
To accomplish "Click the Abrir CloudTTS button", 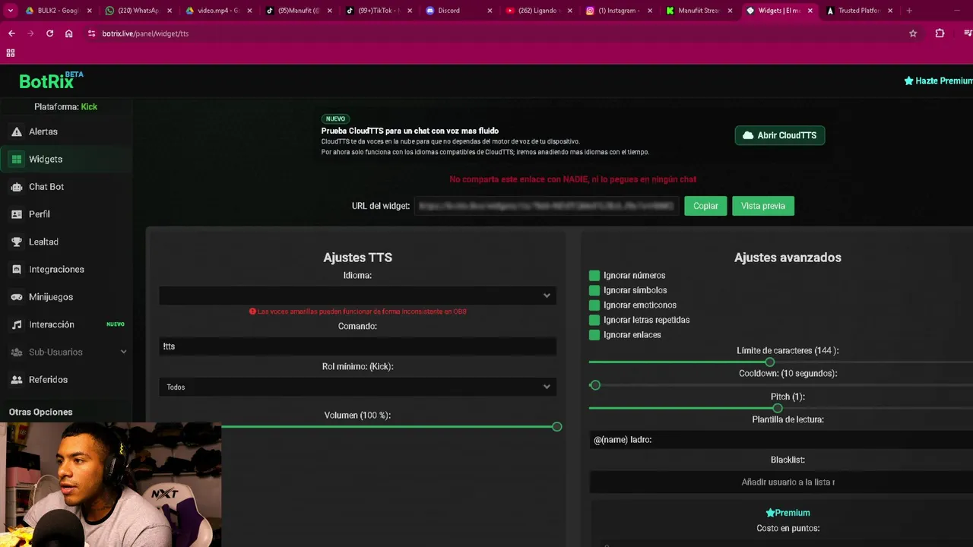I will [x=780, y=135].
